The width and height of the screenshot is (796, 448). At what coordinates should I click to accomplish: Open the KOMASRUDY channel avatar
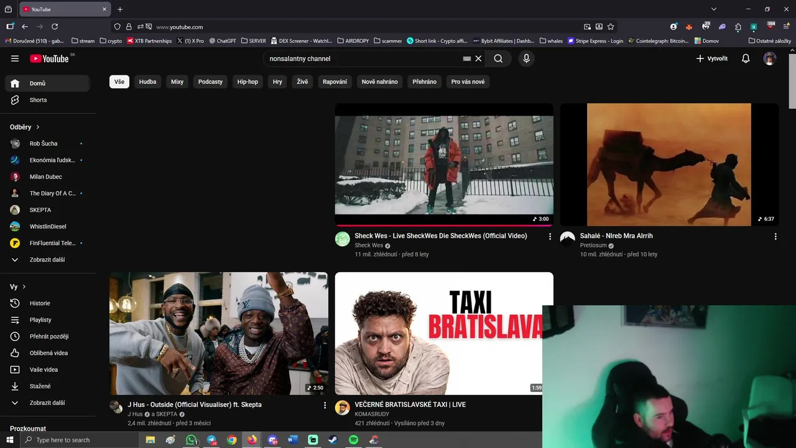click(x=343, y=408)
